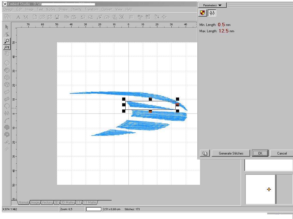Open the Convert menu
Viewport: 293px width, 219px height.
point(107,9)
